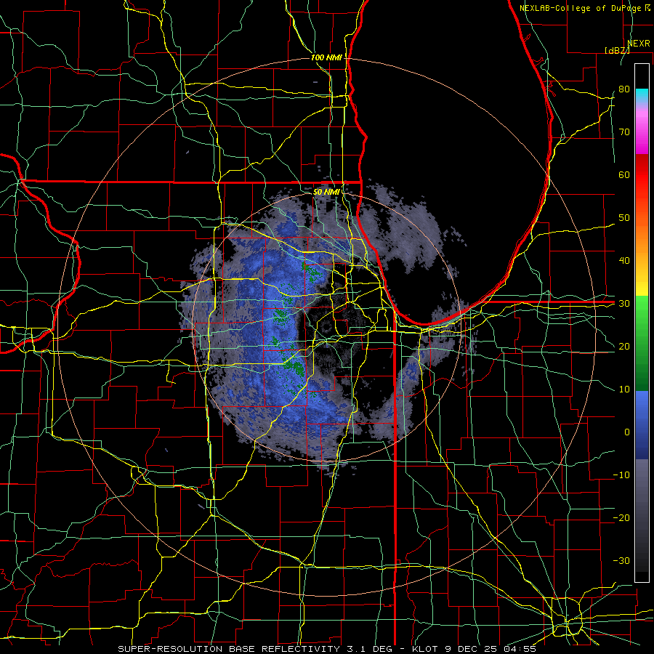This screenshot has height=654, width=654.
Task: Click the NEXR label above the scale
Action: click(x=639, y=44)
